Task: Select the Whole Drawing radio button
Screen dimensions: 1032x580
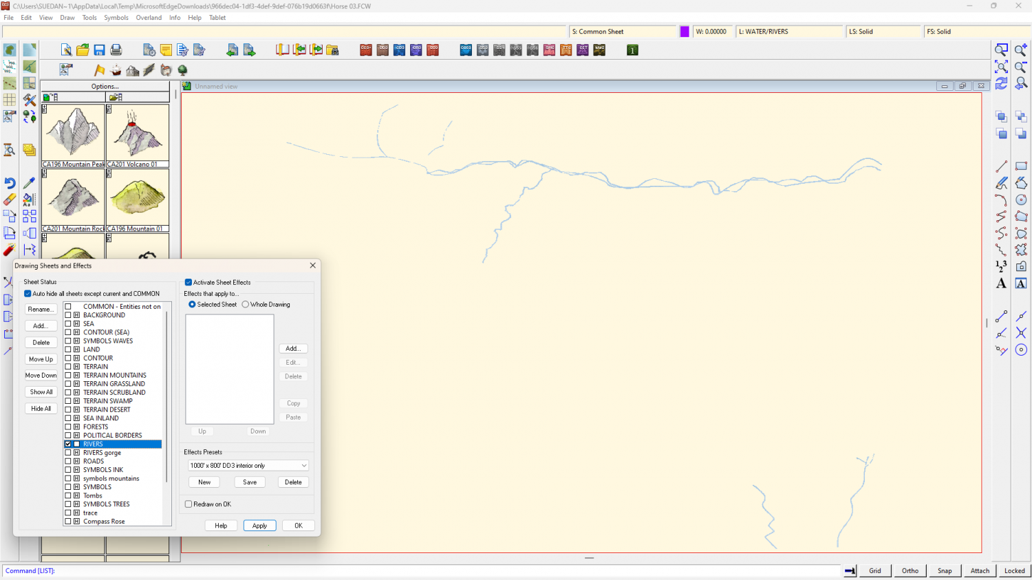Action: point(246,304)
